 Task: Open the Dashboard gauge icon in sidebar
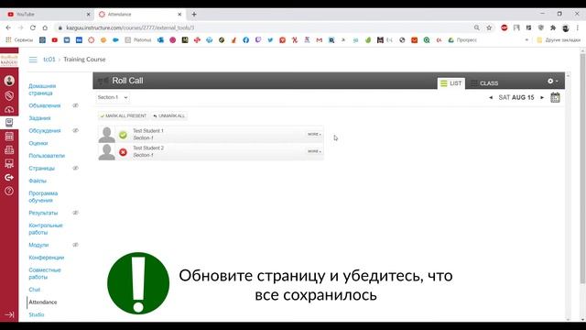click(x=9, y=109)
